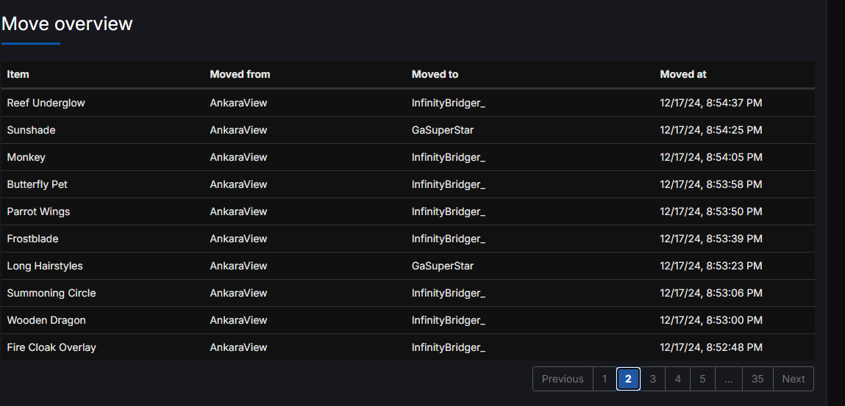The image size is (845, 406).
Task: Click the Item column header
Action: [x=18, y=74]
